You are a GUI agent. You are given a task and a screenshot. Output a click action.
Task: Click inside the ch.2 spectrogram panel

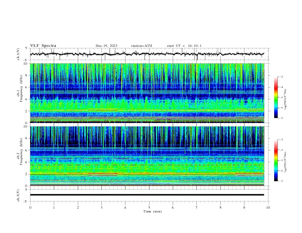tap(147, 156)
